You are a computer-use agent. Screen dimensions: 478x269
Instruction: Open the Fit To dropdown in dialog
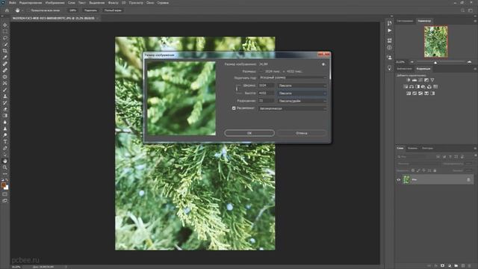click(x=292, y=78)
